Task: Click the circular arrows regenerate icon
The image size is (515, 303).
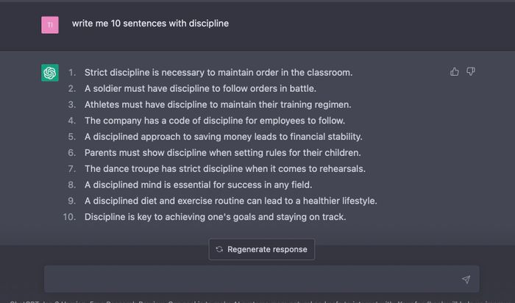Action: 219,249
